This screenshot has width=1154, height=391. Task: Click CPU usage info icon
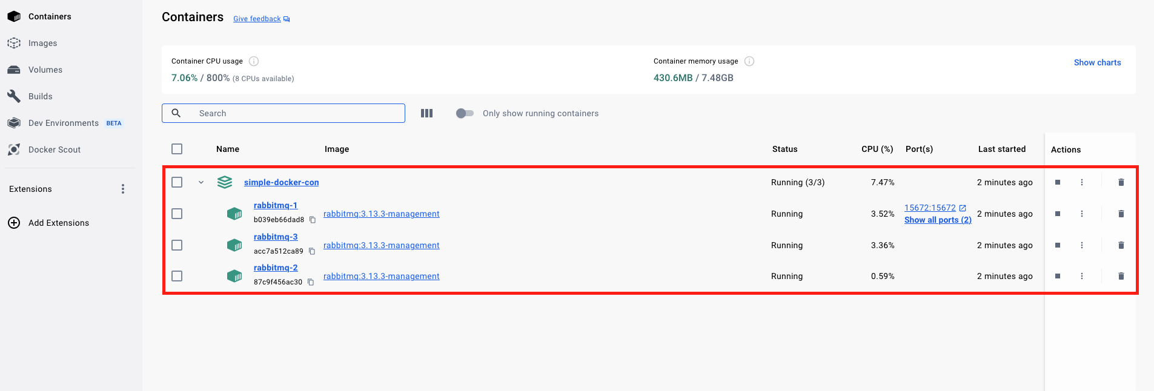pos(254,61)
